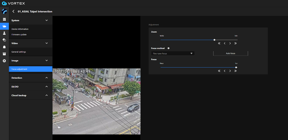Click the camera devices sidebar icon

pyautogui.click(x=4, y=26)
